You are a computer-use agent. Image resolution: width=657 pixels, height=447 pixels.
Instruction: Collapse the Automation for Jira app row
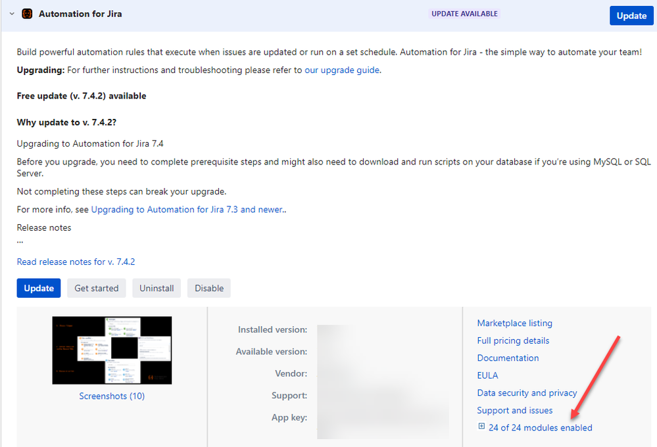12,14
